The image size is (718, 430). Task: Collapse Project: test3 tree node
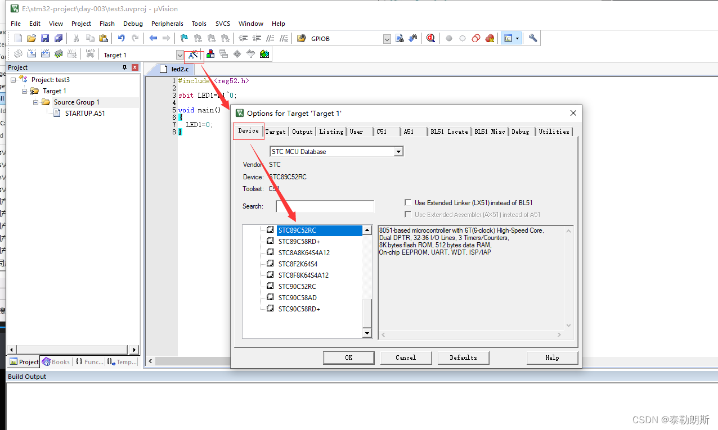pyautogui.click(x=14, y=80)
